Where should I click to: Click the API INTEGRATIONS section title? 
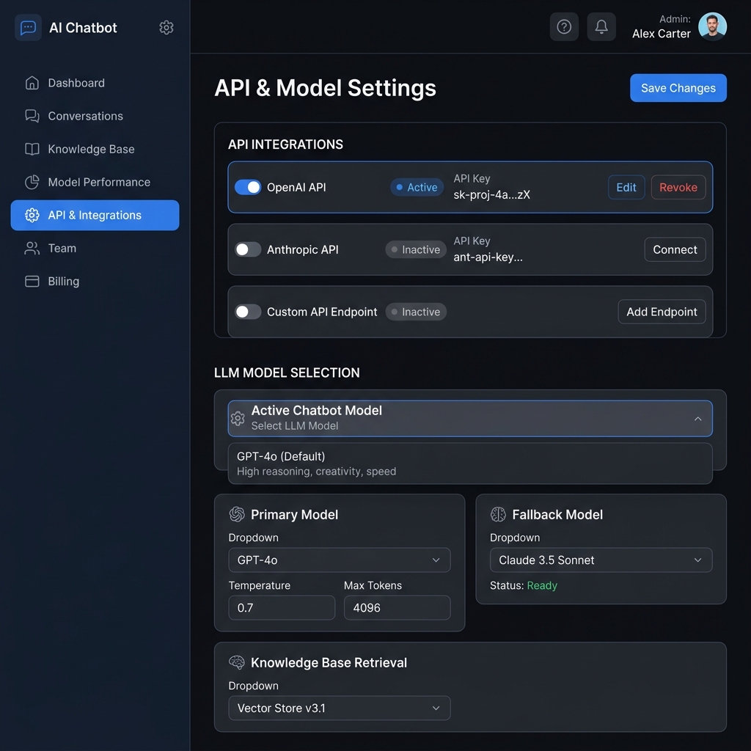[285, 144]
